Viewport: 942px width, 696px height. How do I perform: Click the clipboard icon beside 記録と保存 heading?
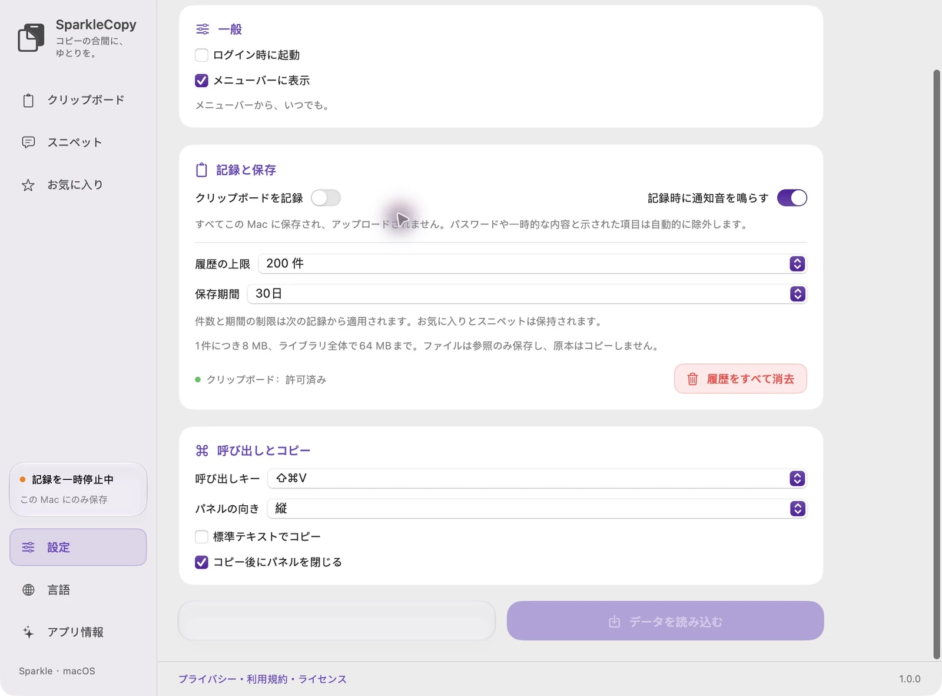tap(201, 170)
